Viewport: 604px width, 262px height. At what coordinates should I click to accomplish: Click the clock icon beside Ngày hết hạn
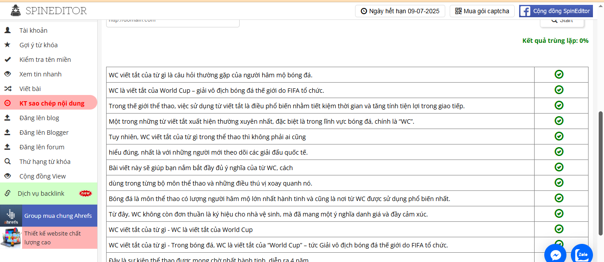click(364, 11)
